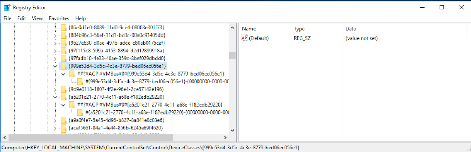Expand the {acef5661-84a1-4e44-856b-6245e69f4620} key
The image size is (471, 152).
pos(55,128)
